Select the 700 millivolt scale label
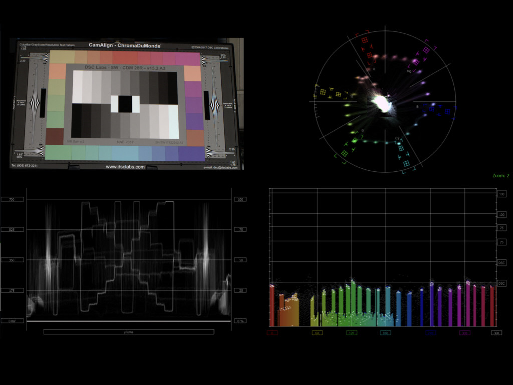This screenshot has height=385, width=513. (12, 199)
